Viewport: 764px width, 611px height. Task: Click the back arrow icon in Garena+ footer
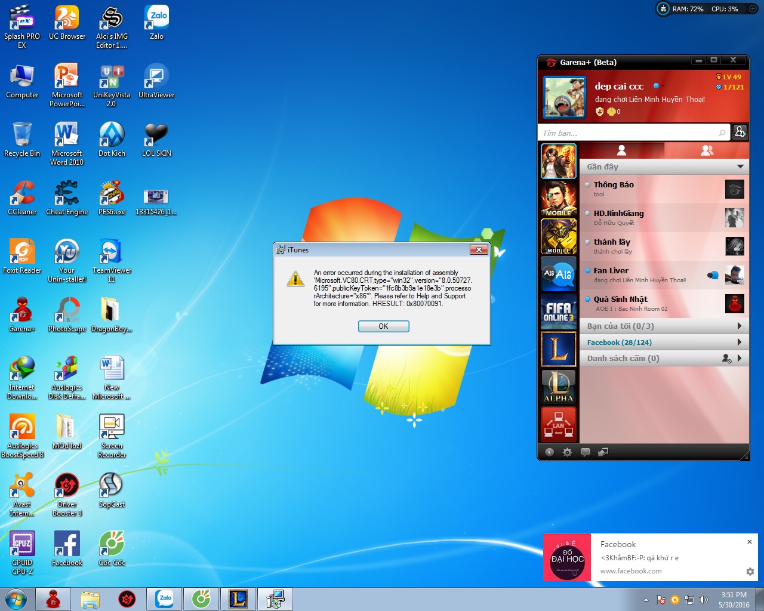coord(549,452)
